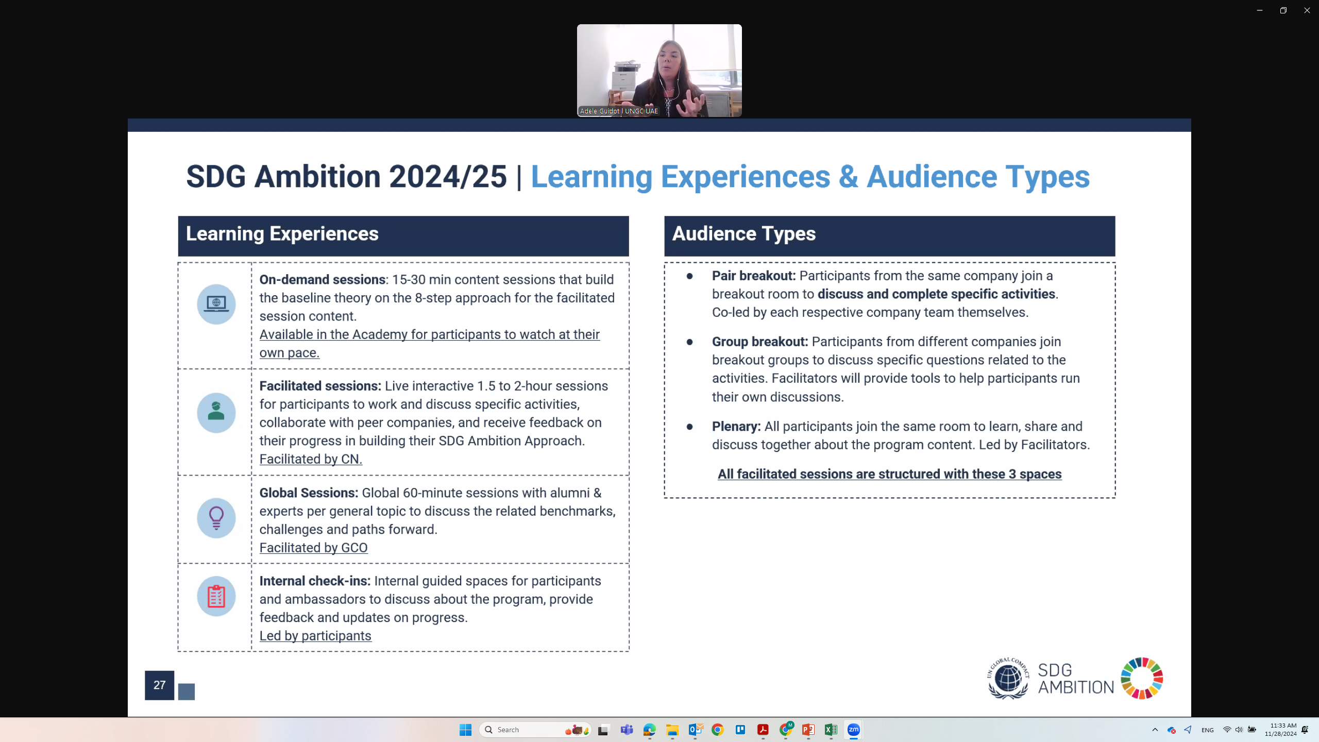1319x742 pixels.
Task: Open the notification bell in the tray
Action: pyautogui.click(x=1305, y=730)
